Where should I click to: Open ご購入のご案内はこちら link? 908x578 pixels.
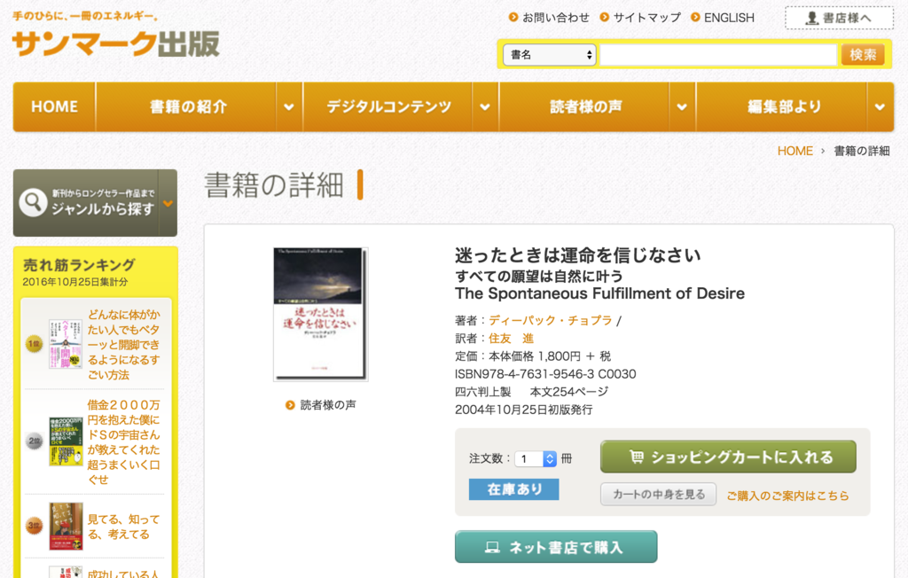click(787, 496)
